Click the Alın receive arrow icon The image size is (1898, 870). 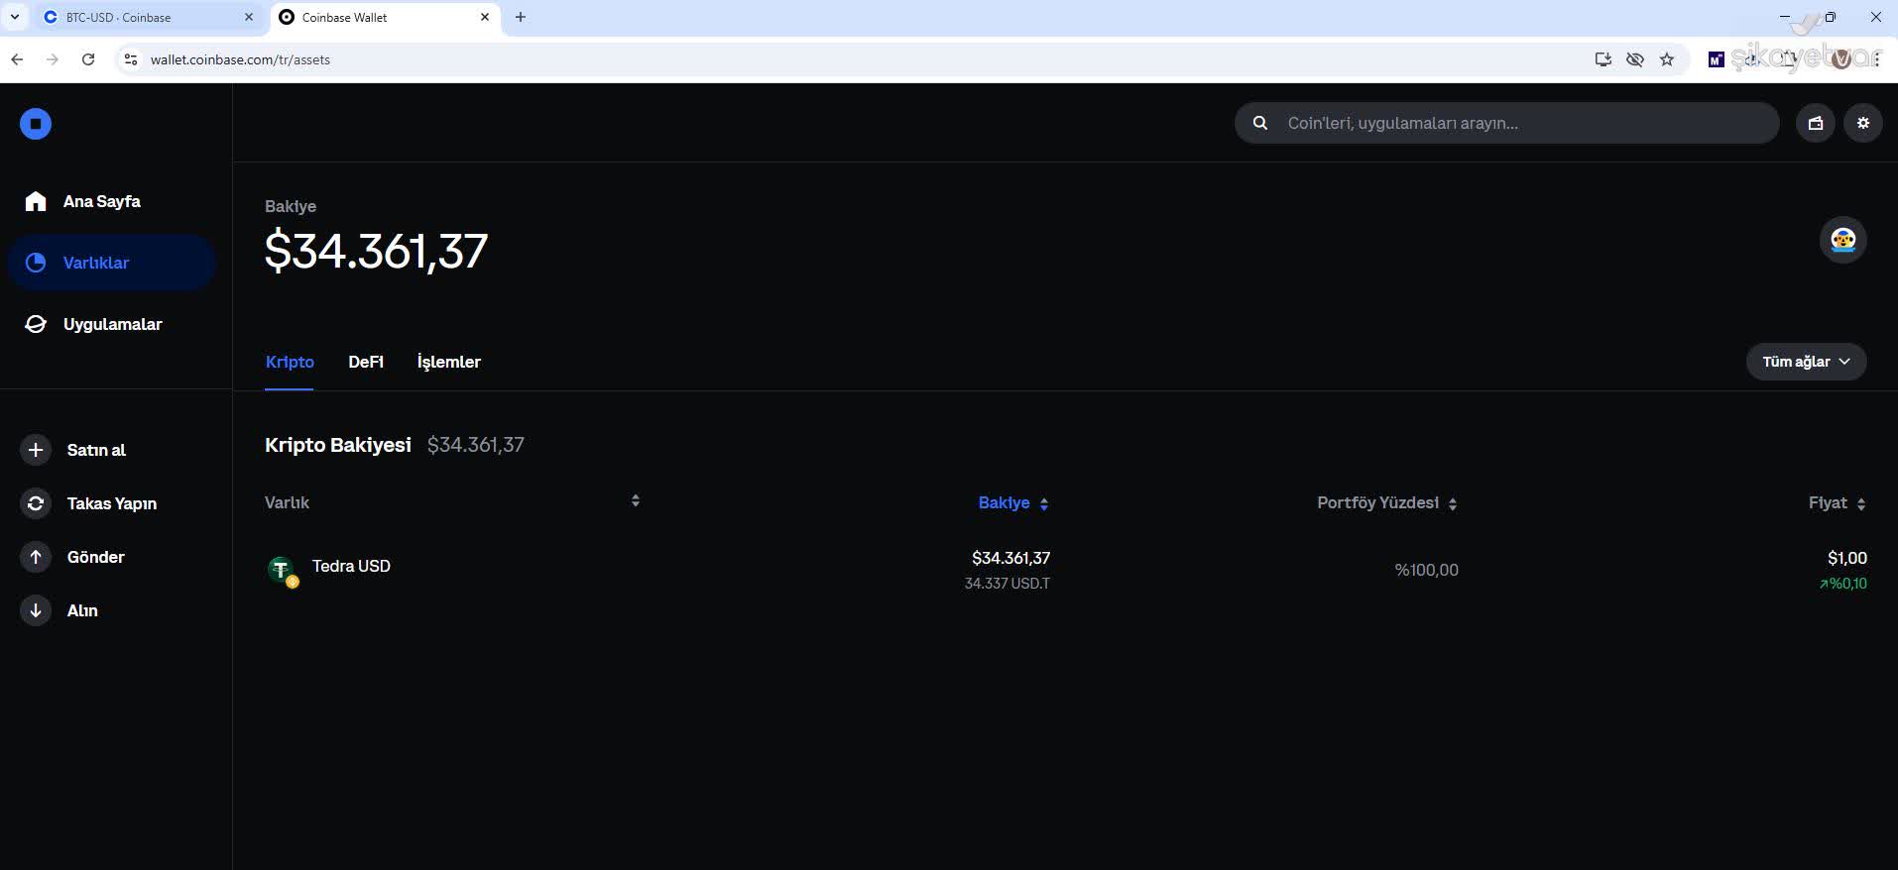(36, 610)
